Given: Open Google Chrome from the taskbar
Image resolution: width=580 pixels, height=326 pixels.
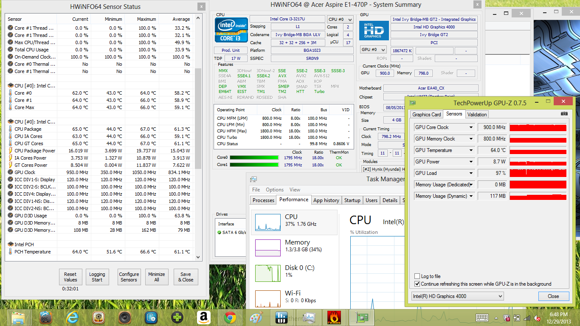Looking at the screenshot, I should click(x=230, y=317).
